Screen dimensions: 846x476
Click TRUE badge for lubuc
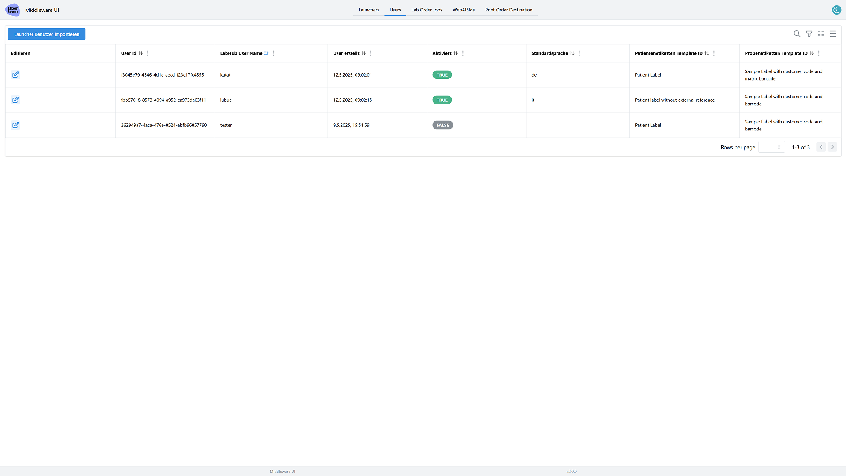click(x=442, y=100)
